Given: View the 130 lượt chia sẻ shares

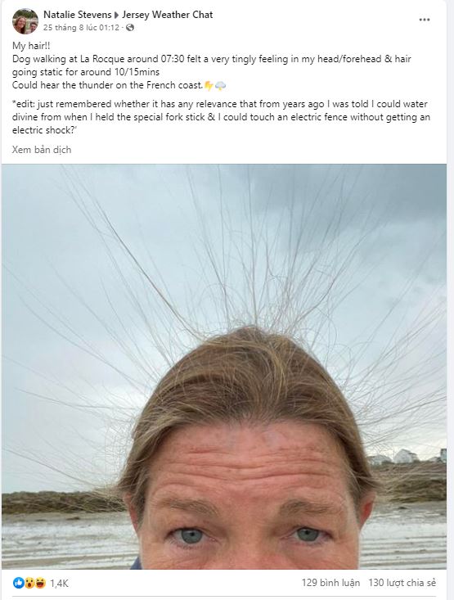Looking at the screenshot, I should tap(402, 583).
